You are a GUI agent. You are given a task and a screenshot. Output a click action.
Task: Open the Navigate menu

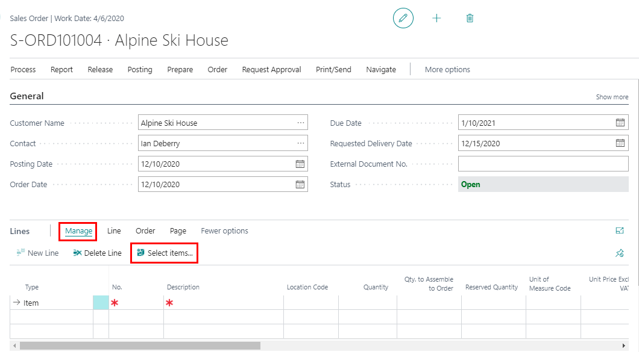381,70
